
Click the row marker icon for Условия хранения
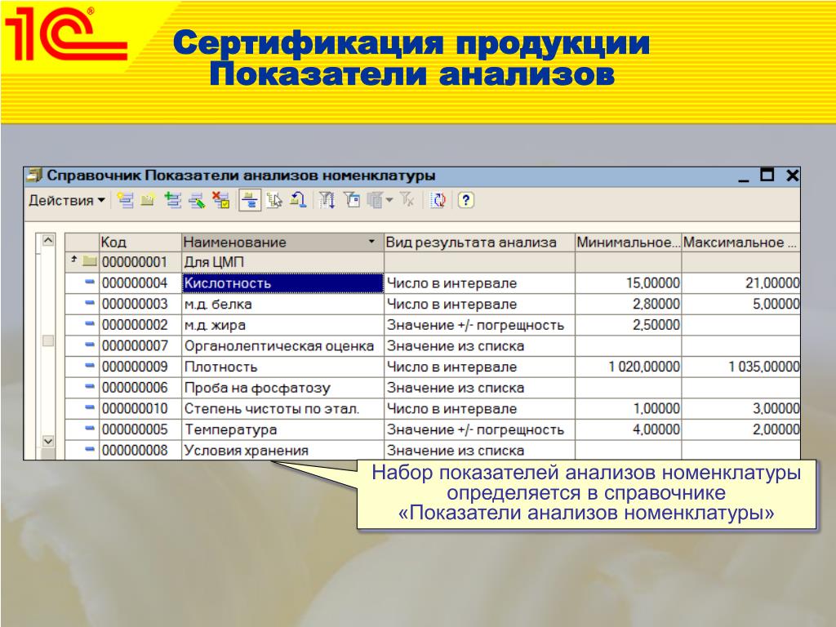[90, 450]
